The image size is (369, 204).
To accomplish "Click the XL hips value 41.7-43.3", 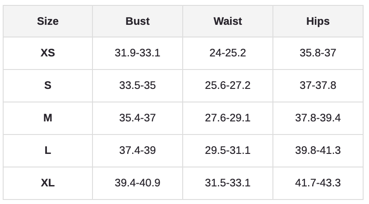I will (318, 183).
